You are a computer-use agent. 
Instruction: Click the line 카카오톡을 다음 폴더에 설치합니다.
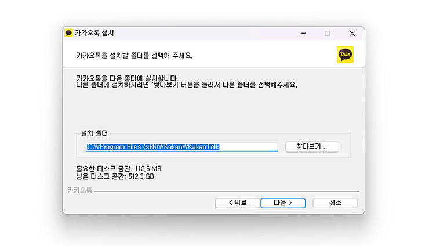coord(127,78)
